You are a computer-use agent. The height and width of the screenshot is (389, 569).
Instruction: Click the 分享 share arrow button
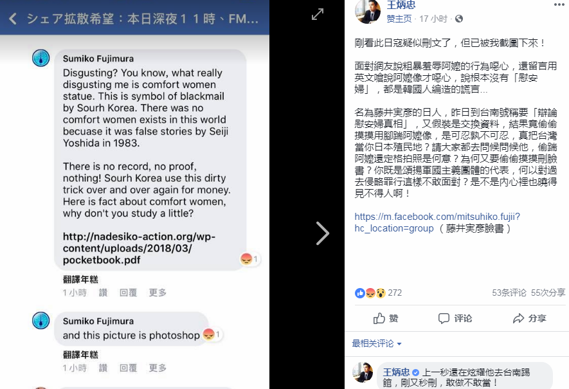click(x=529, y=319)
